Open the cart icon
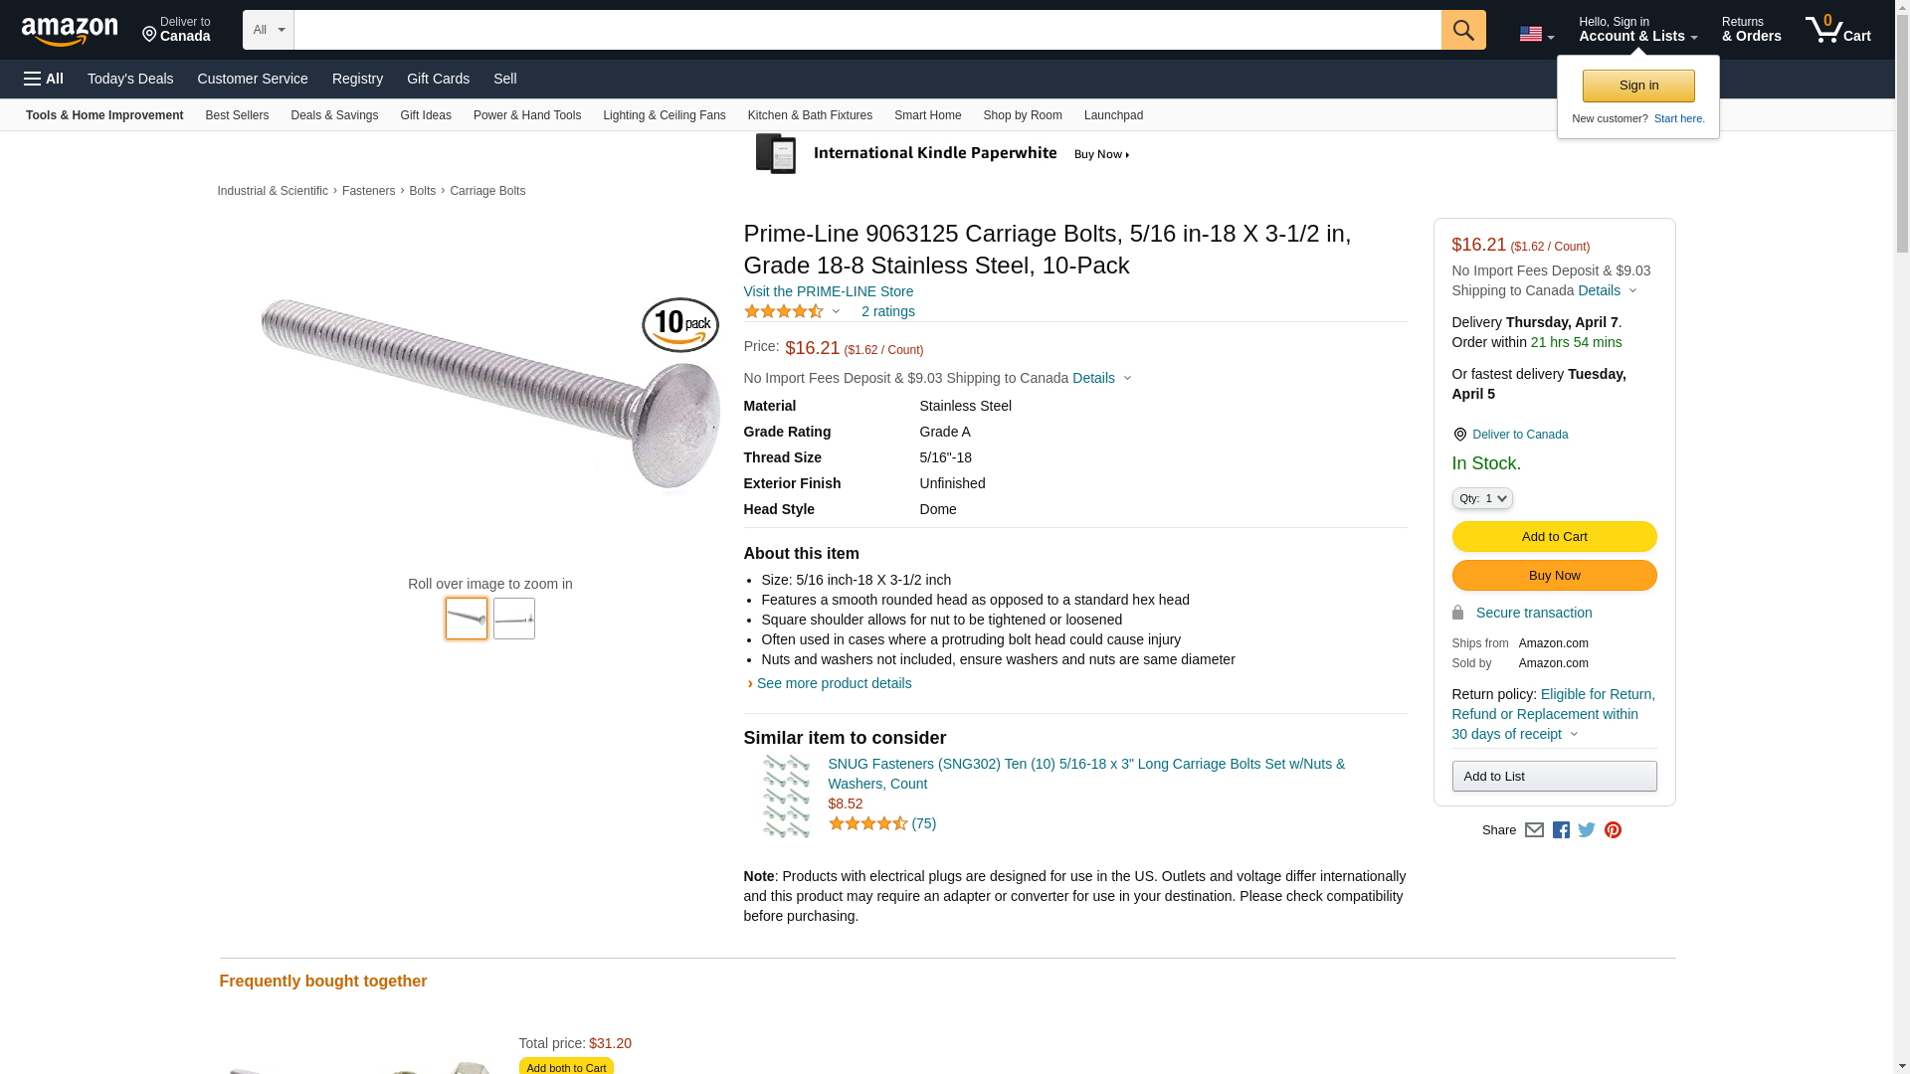This screenshot has width=1910, height=1074. click(x=1837, y=30)
